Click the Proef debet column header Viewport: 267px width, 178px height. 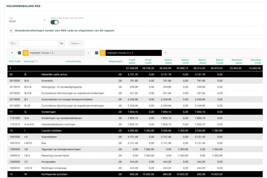point(132,61)
